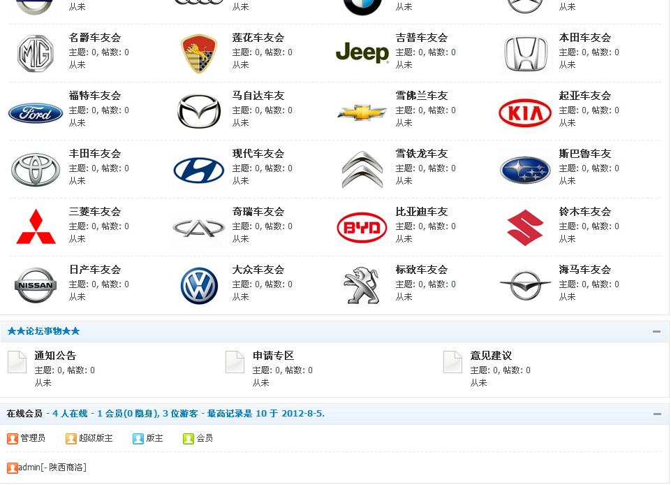Image resolution: width=671 pixels, height=485 pixels.
Task: Open the 奇瑞车友会 link
Action: click(x=258, y=212)
